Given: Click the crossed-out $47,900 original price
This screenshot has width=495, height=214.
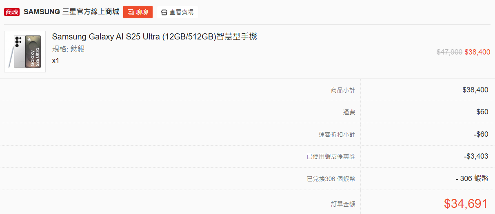Looking at the screenshot, I should point(449,52).
